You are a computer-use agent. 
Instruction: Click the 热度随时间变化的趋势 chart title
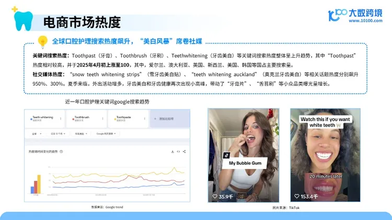coord(43,151)
